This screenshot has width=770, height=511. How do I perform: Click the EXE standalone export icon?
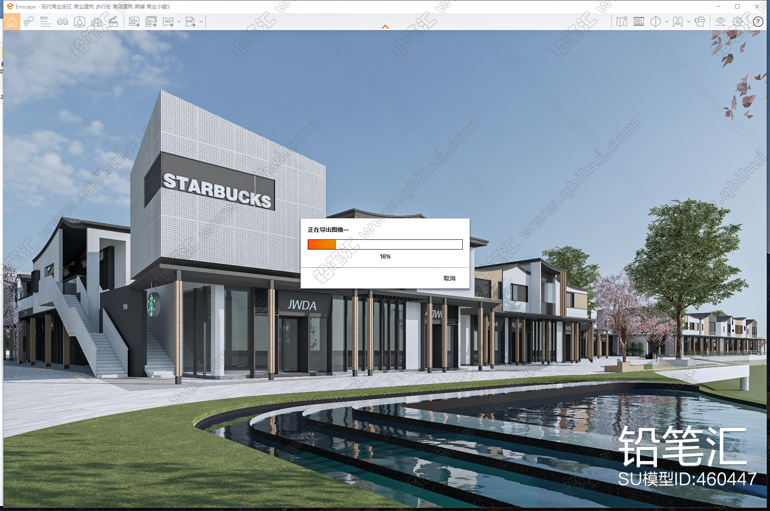coord(190,22)
